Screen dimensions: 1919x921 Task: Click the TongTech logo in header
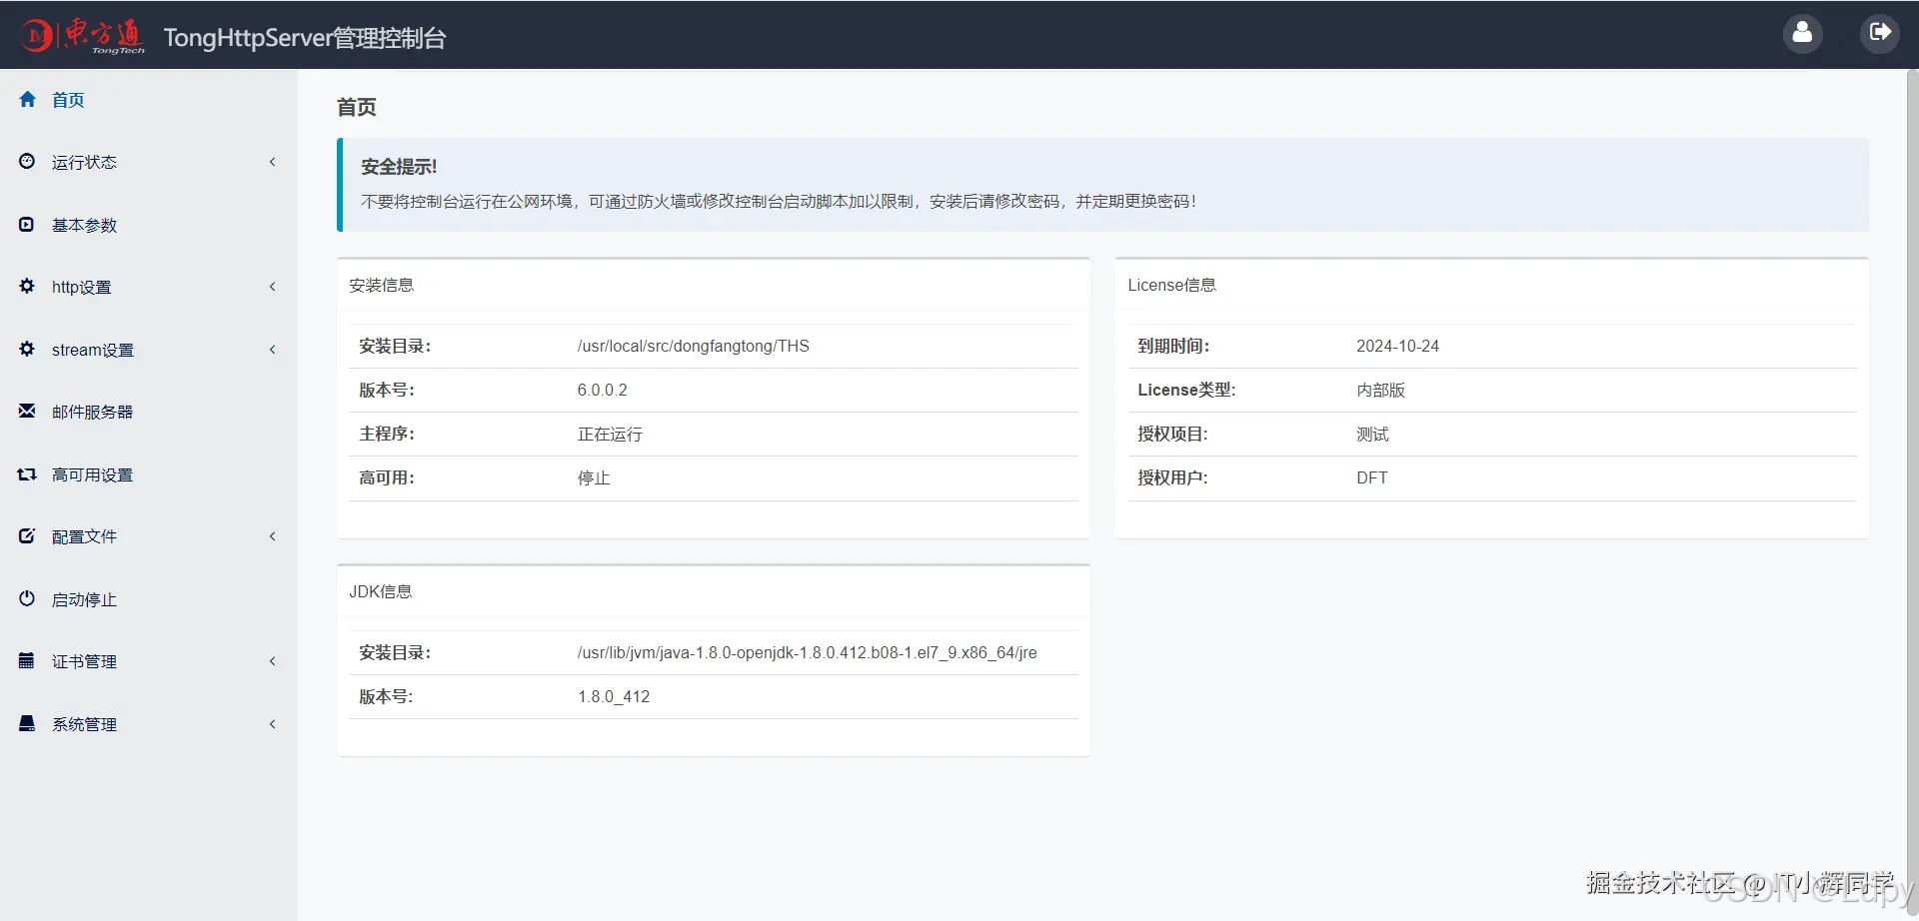pos(83,36)
